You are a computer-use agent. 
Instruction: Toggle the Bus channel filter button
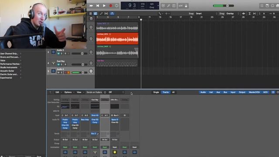coord(225,92)
